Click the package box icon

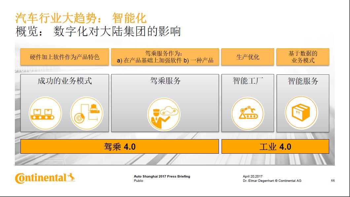pyautogui.click(x=301, y=112)
